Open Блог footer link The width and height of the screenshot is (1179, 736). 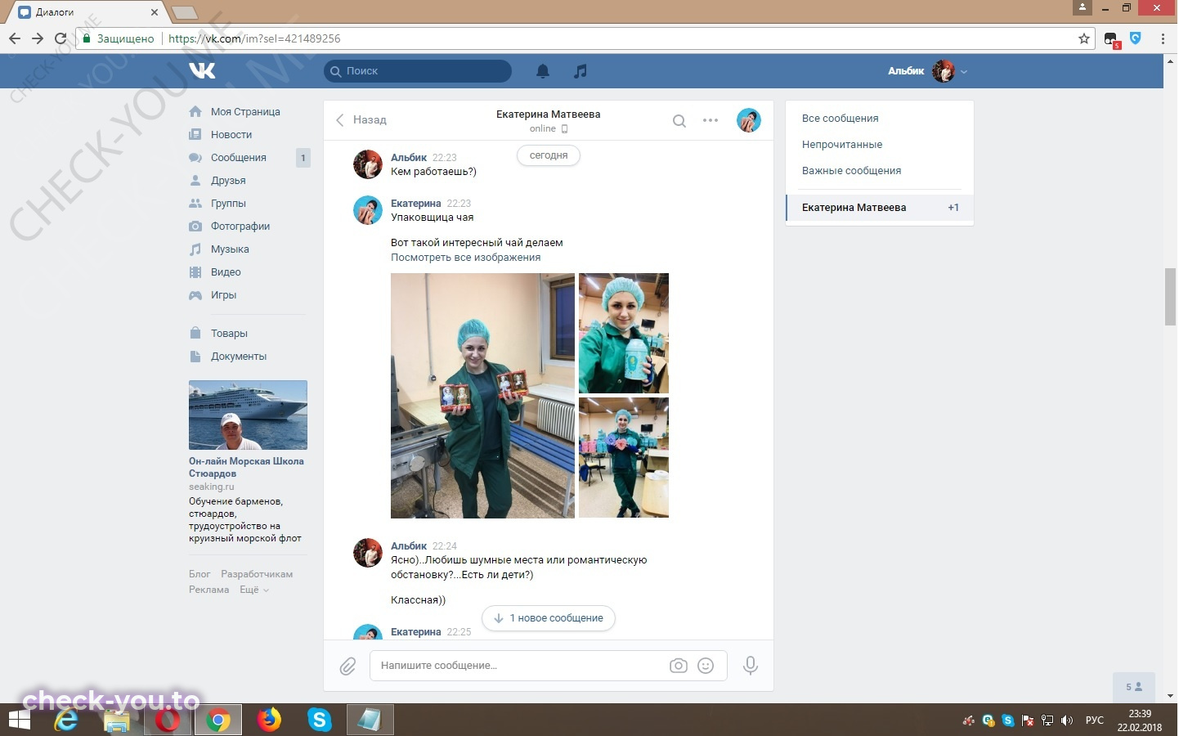(199, 574)
